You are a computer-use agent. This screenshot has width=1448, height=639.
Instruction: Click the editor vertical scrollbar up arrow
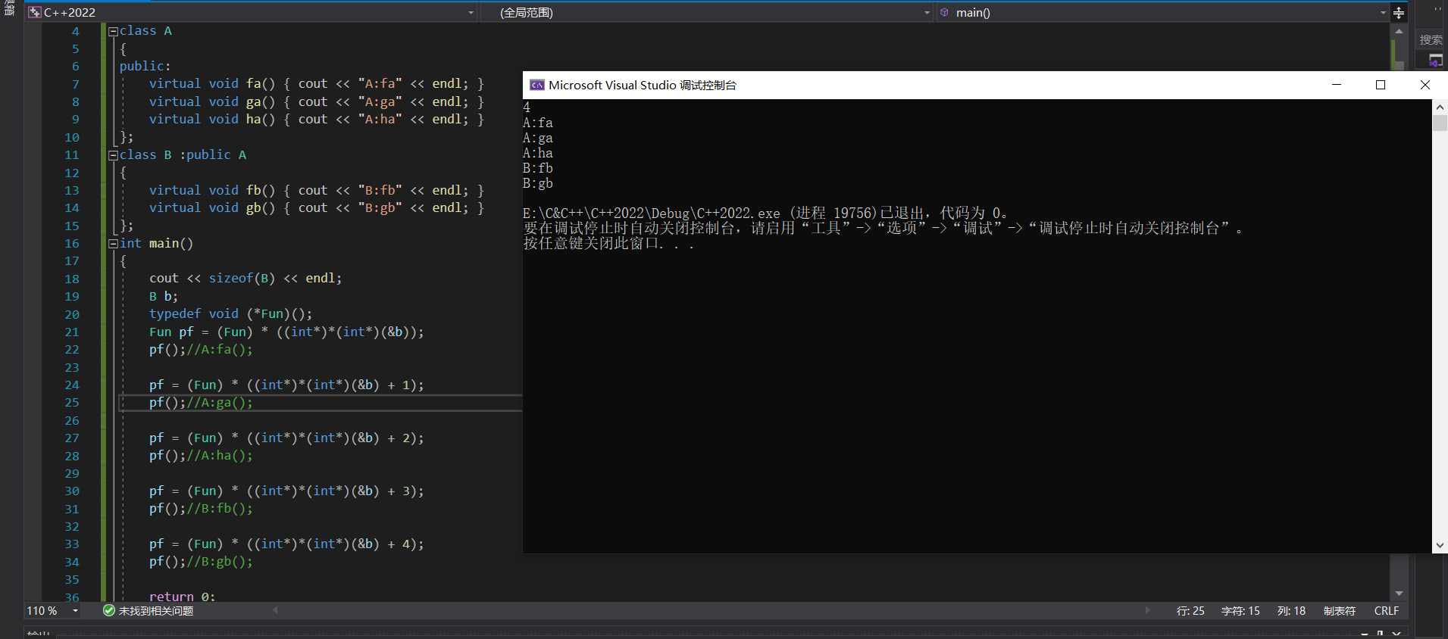(x=1399, y=31)
